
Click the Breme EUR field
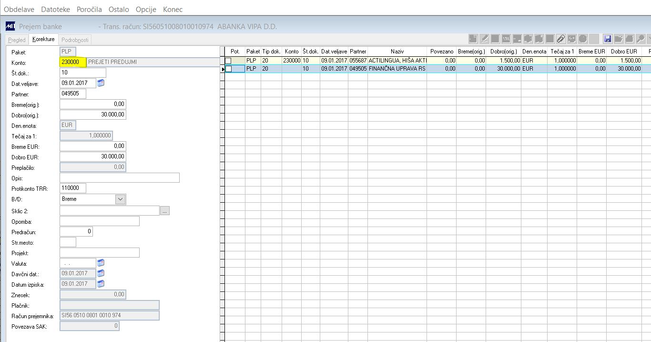pyautogui.click(x=93, y=146)
